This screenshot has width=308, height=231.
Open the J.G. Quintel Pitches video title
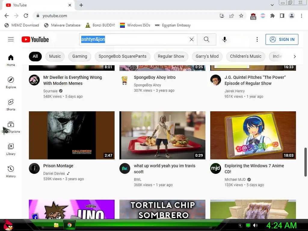[x=255, y=80]
